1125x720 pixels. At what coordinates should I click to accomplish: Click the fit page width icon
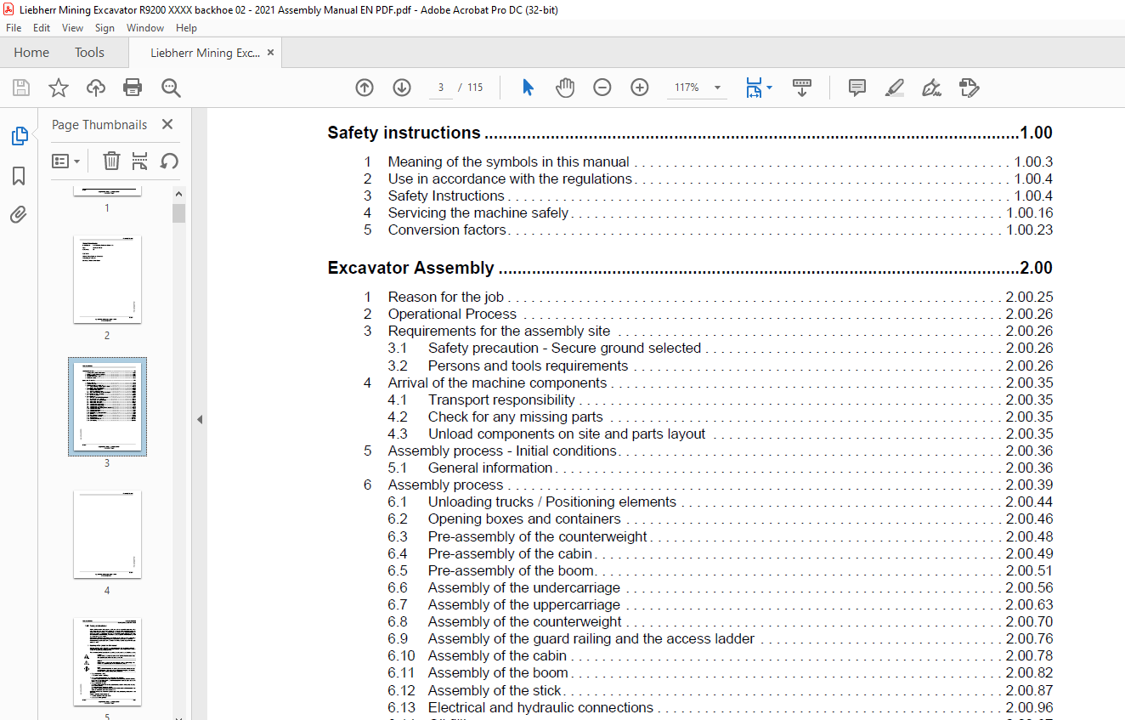[754, 88]
